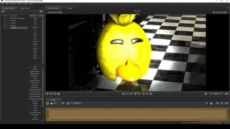The height and width of the screenshot is (129, 230).
Task: Switch to the Console tab
Action: [x=70, y=8]
